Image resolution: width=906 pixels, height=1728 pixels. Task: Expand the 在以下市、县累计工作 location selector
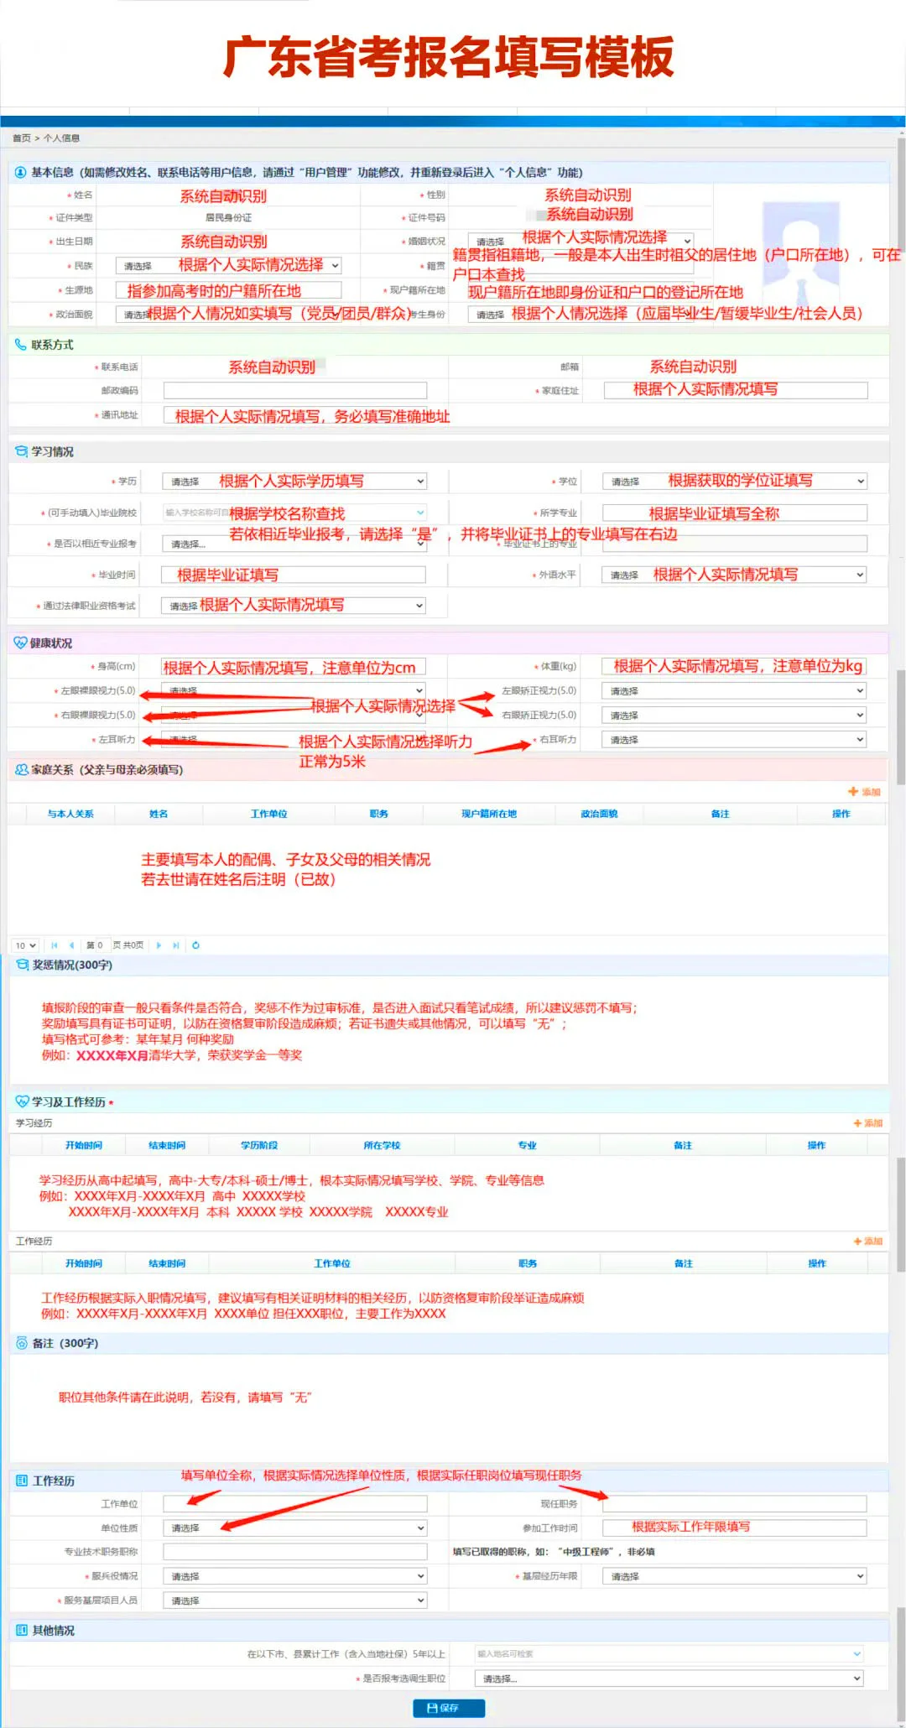click(669, 1654)
